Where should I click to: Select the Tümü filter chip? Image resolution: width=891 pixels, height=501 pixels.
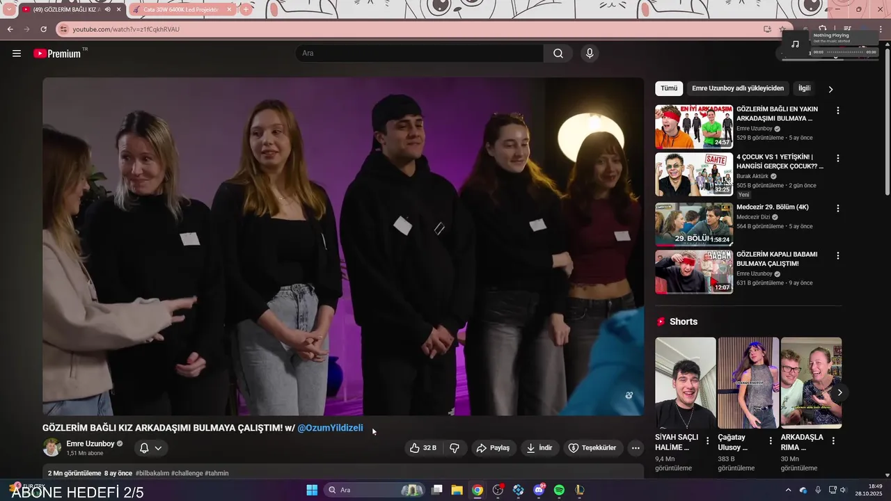(669, 88)
